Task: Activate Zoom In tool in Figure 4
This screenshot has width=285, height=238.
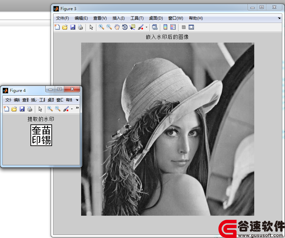Action: [x=50, y=109]
